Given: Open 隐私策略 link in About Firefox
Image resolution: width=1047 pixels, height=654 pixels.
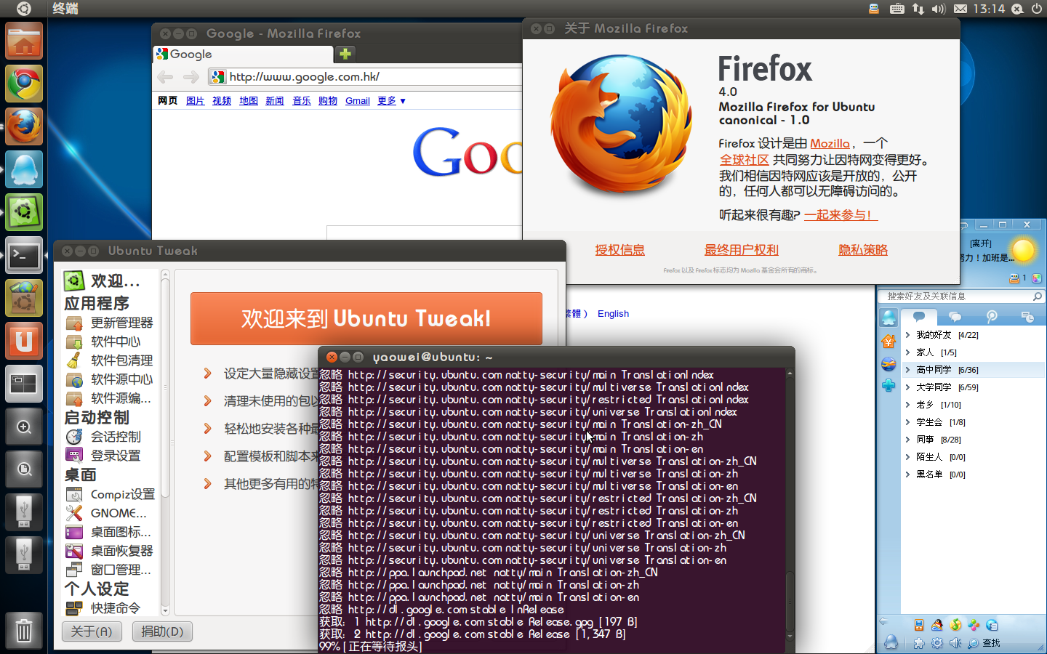Looking at the screenshot, I should tap(863, 250).
